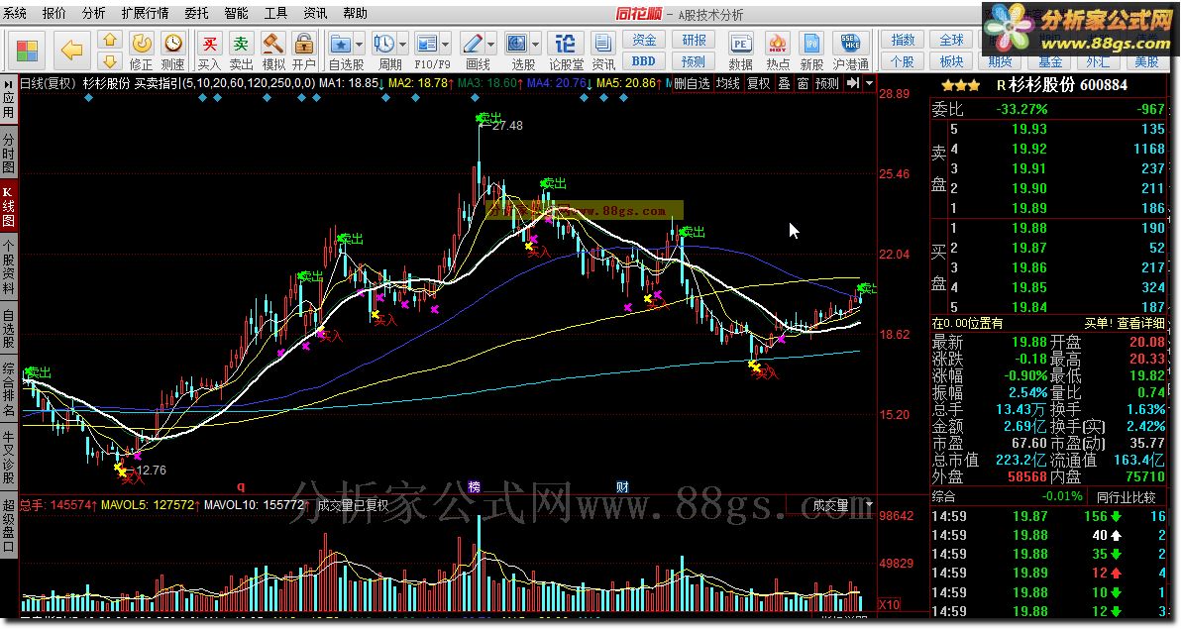1182x629 pixels.
Task: Open the 委托 menu
Action: coord(197,13)
